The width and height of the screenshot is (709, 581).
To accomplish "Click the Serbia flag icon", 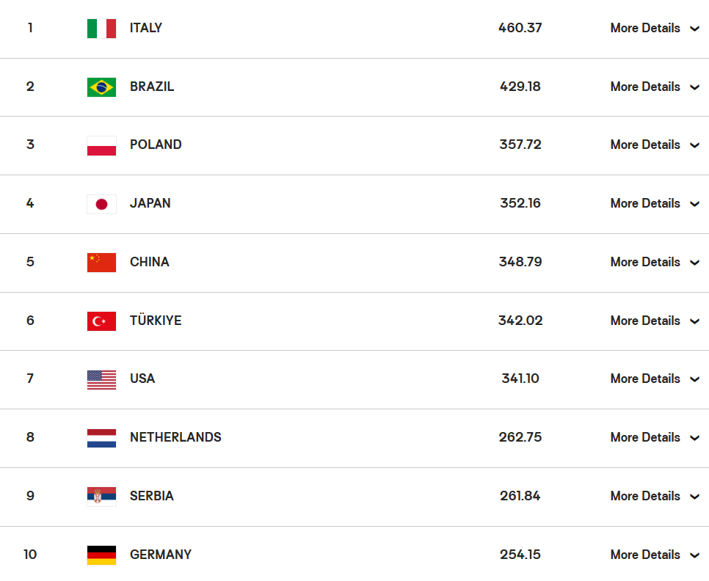I will click(101, 497).
